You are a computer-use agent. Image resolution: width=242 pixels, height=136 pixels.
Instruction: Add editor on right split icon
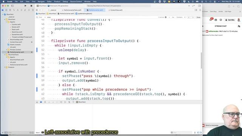pyautogui.click(x=200, y=10)
